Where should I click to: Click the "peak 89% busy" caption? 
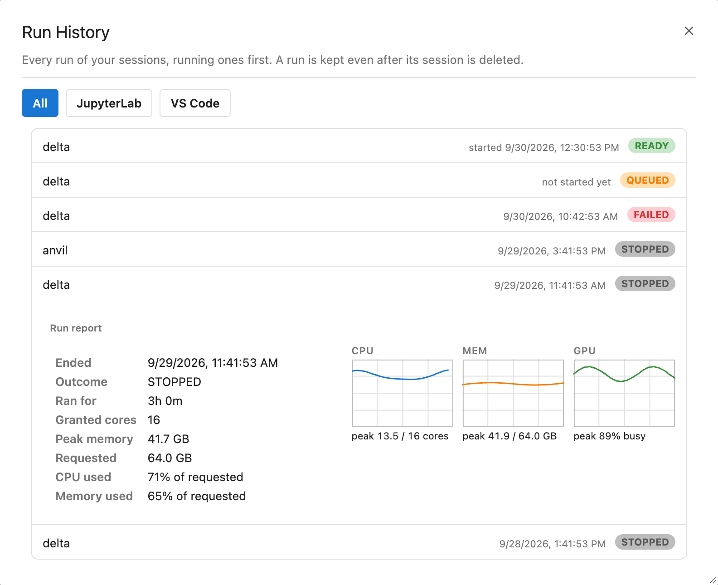[x=610, y=436]
